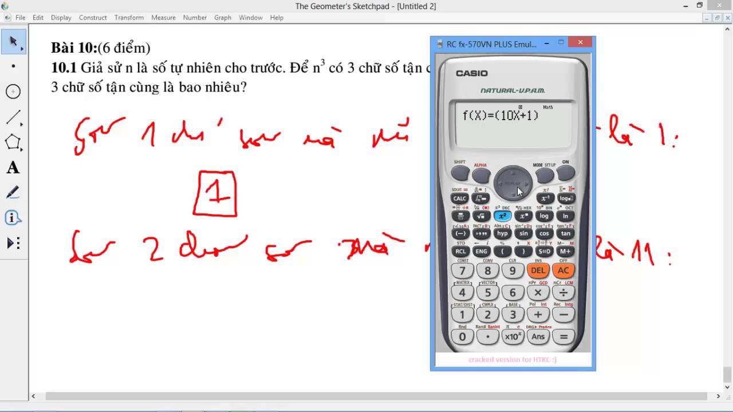Click the calculator MODE SETUP key
733x412 pixels.
click(545, 175)
